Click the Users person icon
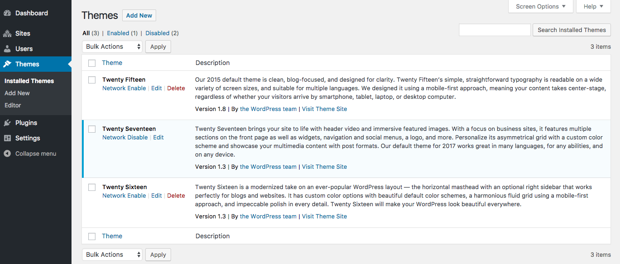The width and height of the screenshot is (620, 264). 7,49
